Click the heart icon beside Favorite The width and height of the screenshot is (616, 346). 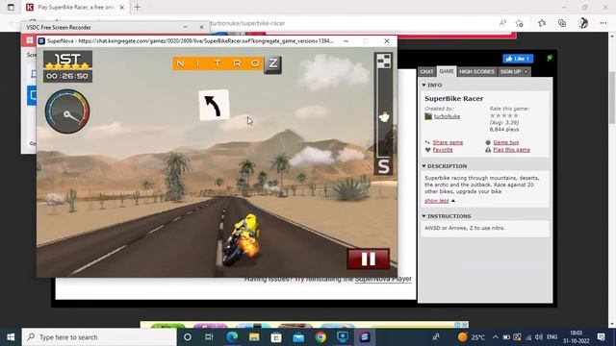click(x=427, y=150)
